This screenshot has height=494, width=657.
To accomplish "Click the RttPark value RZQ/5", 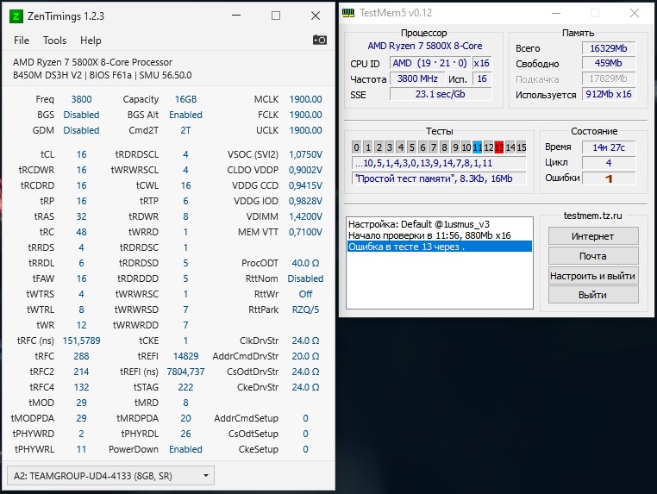I will click(x=305, y=310).
